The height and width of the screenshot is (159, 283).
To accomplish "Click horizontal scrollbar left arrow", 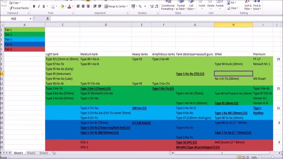I will tap(173, 153).
